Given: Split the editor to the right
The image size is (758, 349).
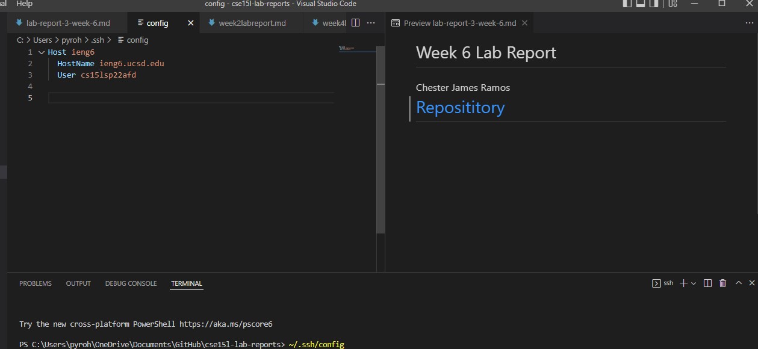Looking at the screenshot, I should [355, 23].
